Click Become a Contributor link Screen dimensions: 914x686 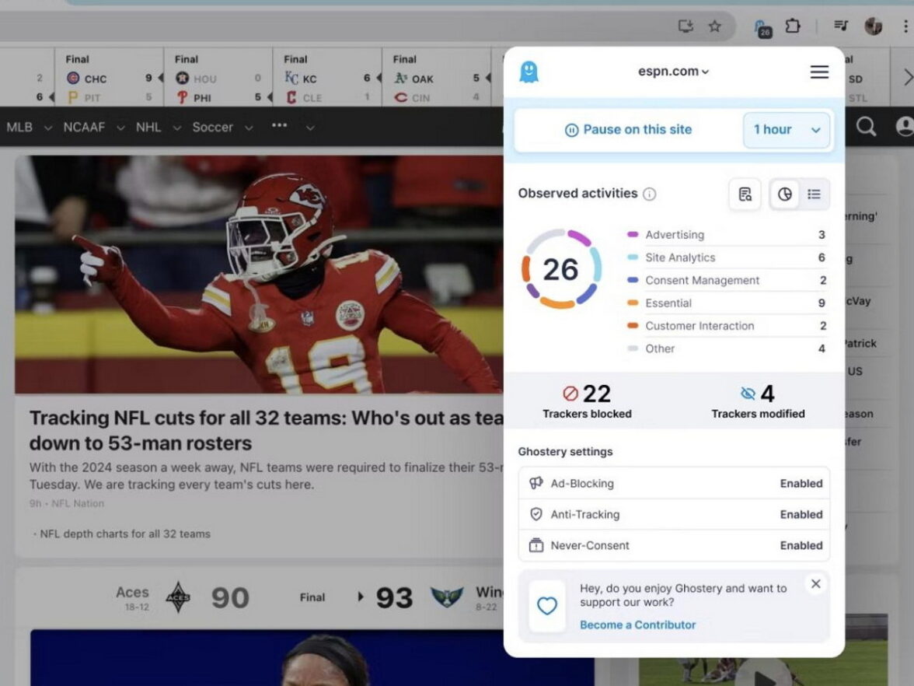[637, 625]
